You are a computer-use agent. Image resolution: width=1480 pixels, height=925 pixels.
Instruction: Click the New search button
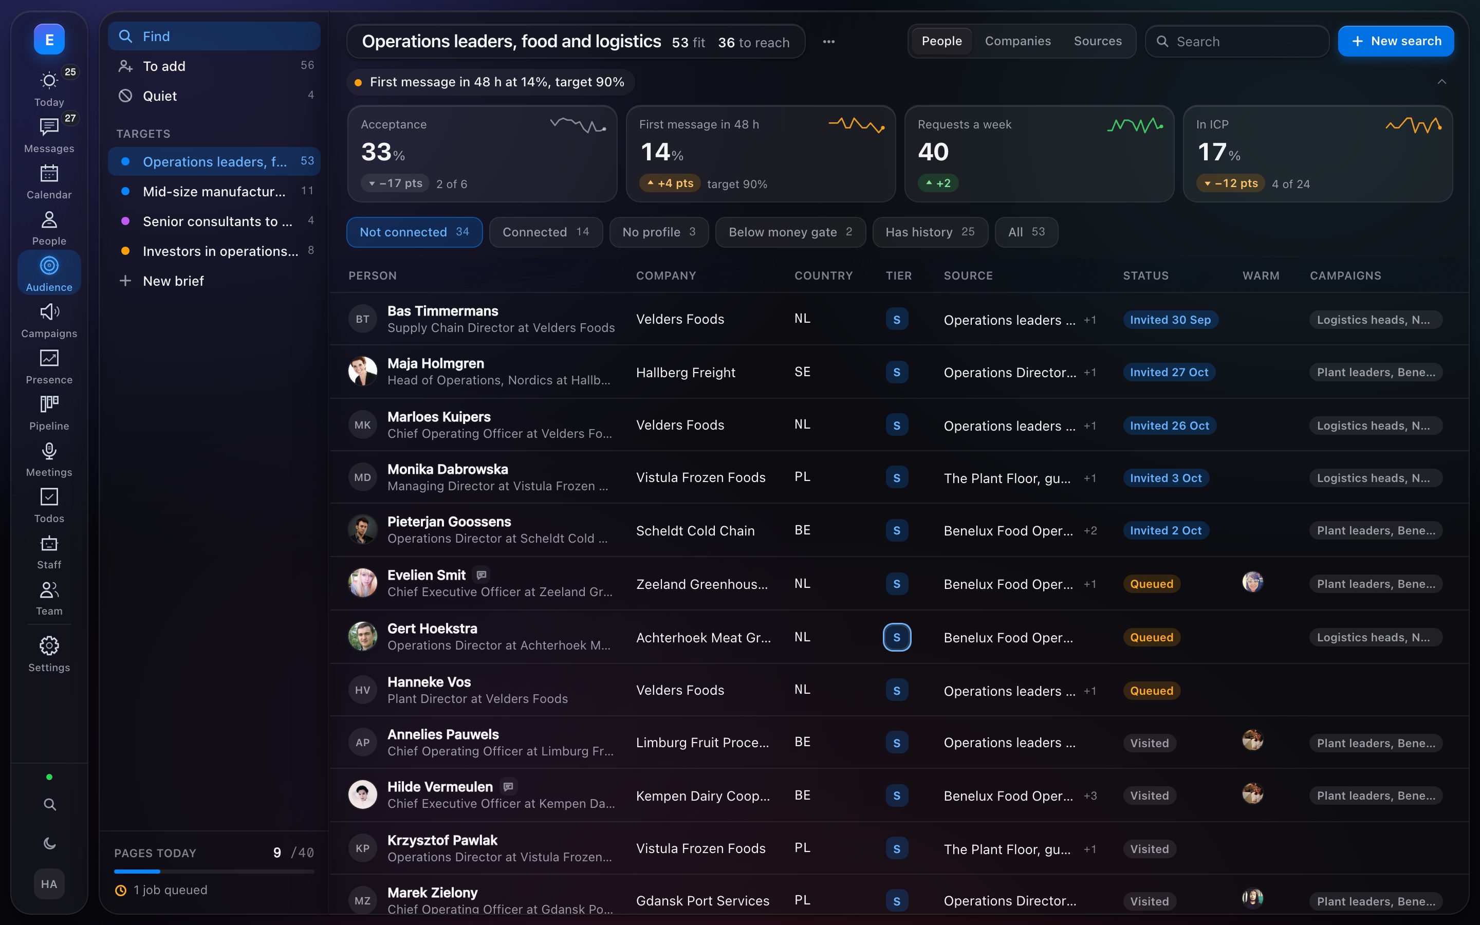(1396, 41)
